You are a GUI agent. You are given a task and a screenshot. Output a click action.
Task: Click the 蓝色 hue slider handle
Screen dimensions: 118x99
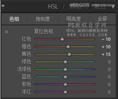[65, 77]
